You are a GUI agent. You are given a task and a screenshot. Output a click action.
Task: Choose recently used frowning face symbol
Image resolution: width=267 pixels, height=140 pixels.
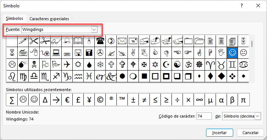(x=23, y=100)
